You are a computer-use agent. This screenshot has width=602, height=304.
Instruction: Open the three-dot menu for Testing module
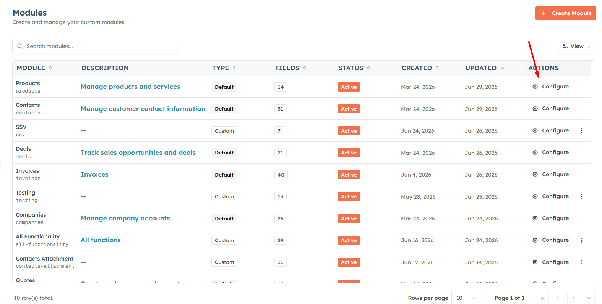582,196
